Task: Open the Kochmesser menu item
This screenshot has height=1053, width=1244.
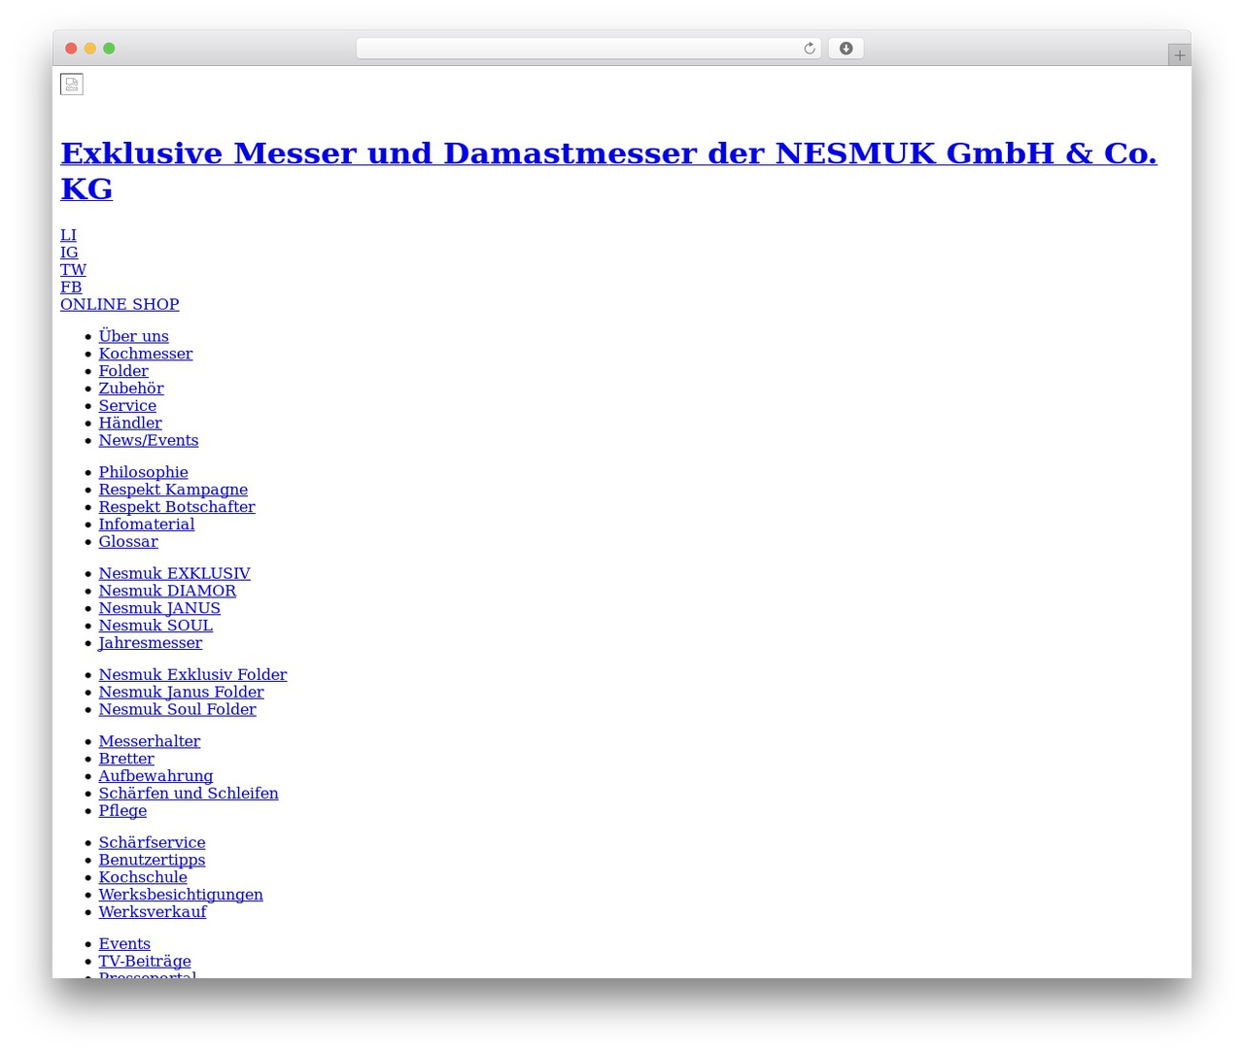Action: [146, 354]
